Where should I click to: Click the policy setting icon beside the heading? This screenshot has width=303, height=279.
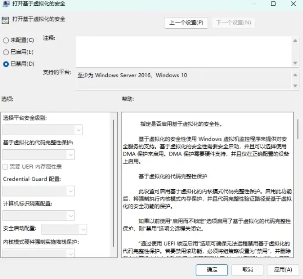coord(5,20)
